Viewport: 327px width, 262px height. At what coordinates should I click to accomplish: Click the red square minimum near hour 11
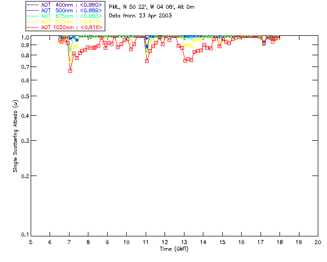pos(147,61)
